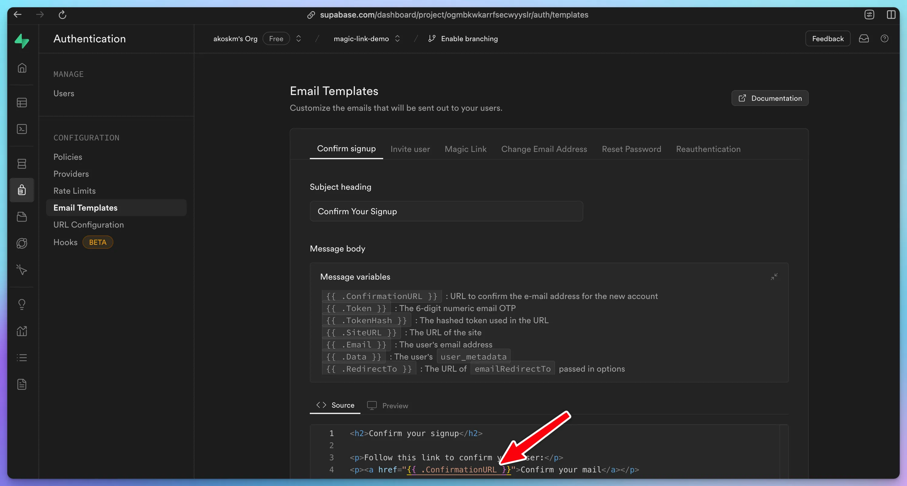Go back in browser history
The image size is (907, 486).
17,15
